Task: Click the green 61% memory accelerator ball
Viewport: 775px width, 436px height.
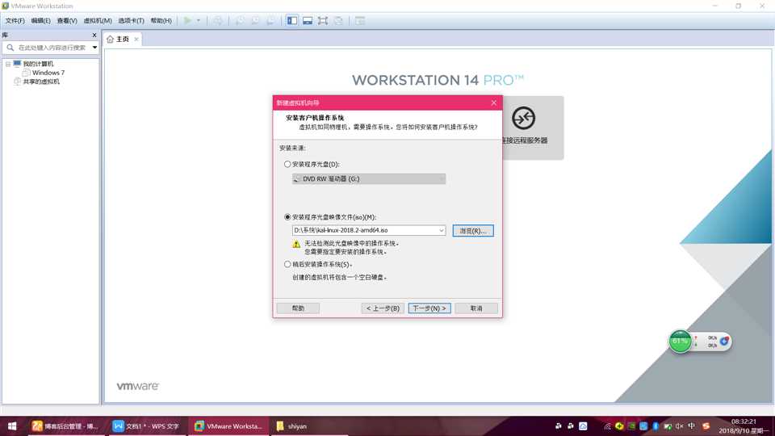Action: 680,341
